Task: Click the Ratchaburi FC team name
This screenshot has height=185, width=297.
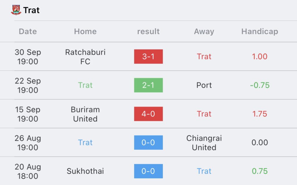Action: [x=85, y=57]
